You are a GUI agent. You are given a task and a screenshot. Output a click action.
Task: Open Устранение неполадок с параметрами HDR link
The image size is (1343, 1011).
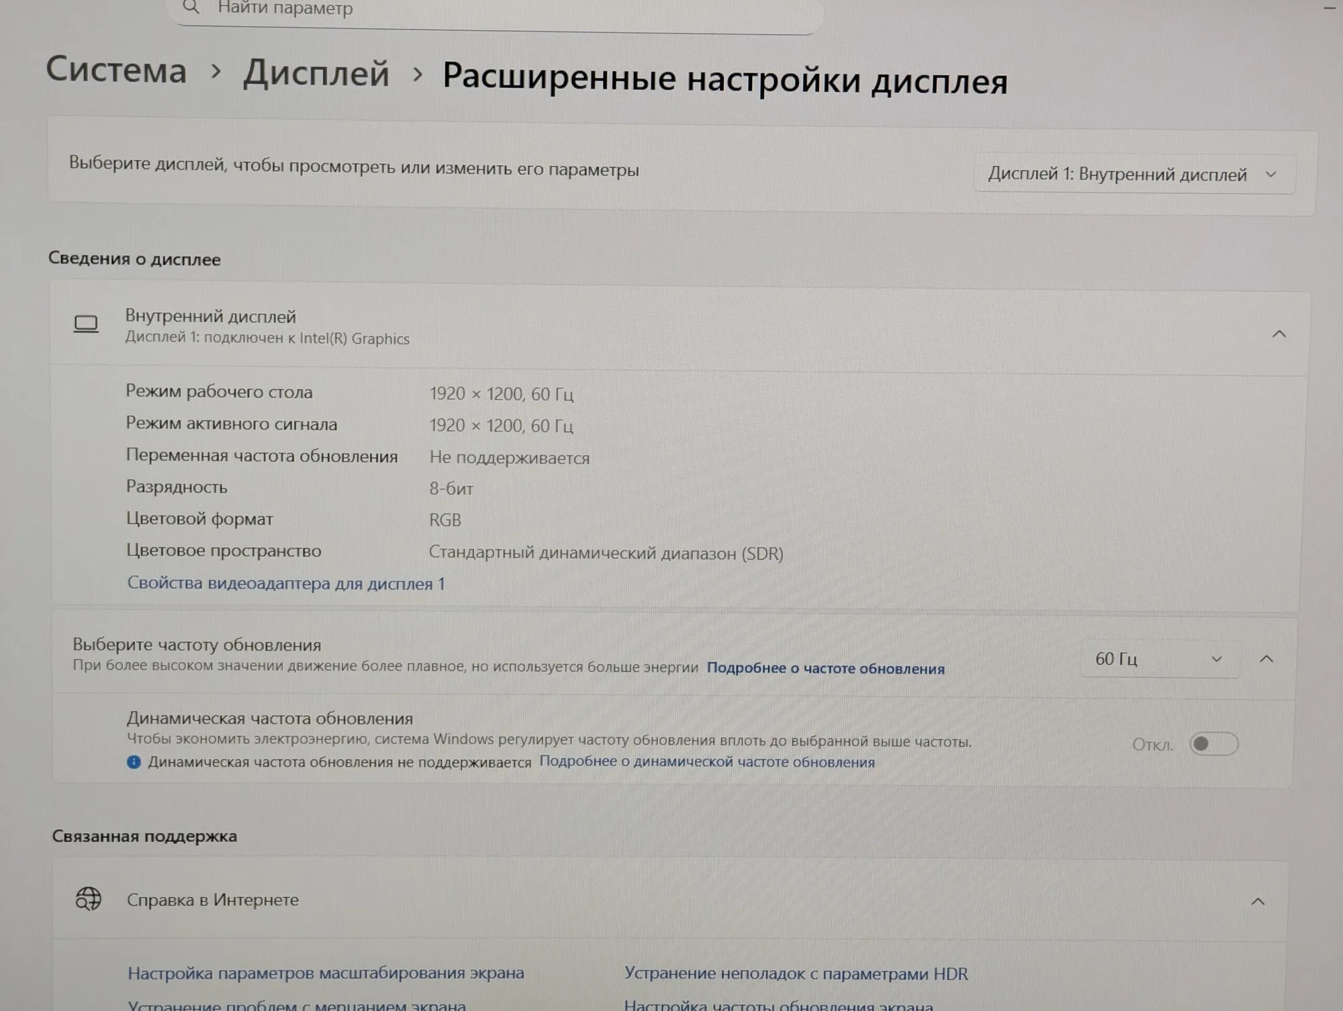[796, 973]
